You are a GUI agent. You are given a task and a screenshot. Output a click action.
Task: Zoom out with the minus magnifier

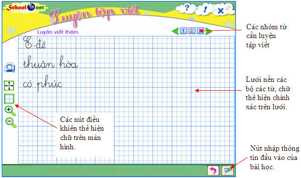pyautogui.click(x=11, y=122)
